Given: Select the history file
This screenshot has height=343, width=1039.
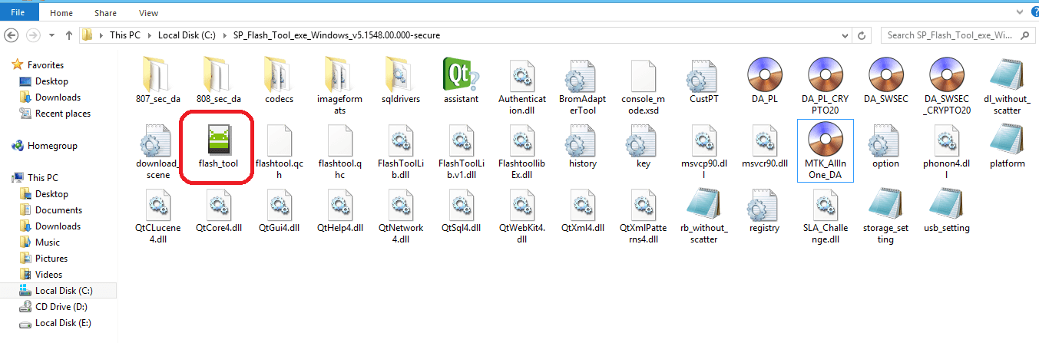Looking at the screenshot, I should [582, 147].
